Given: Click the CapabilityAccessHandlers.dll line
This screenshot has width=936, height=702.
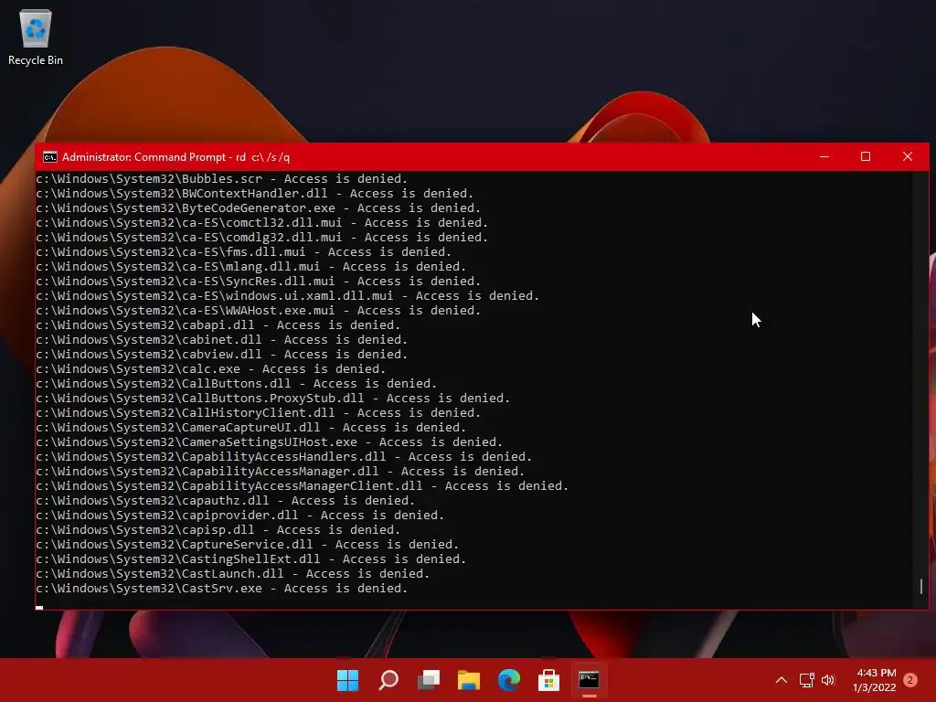Looking at the screenshot, I should tap(283, 457).
